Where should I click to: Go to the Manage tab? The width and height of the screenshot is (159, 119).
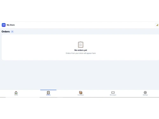point(145,93)
